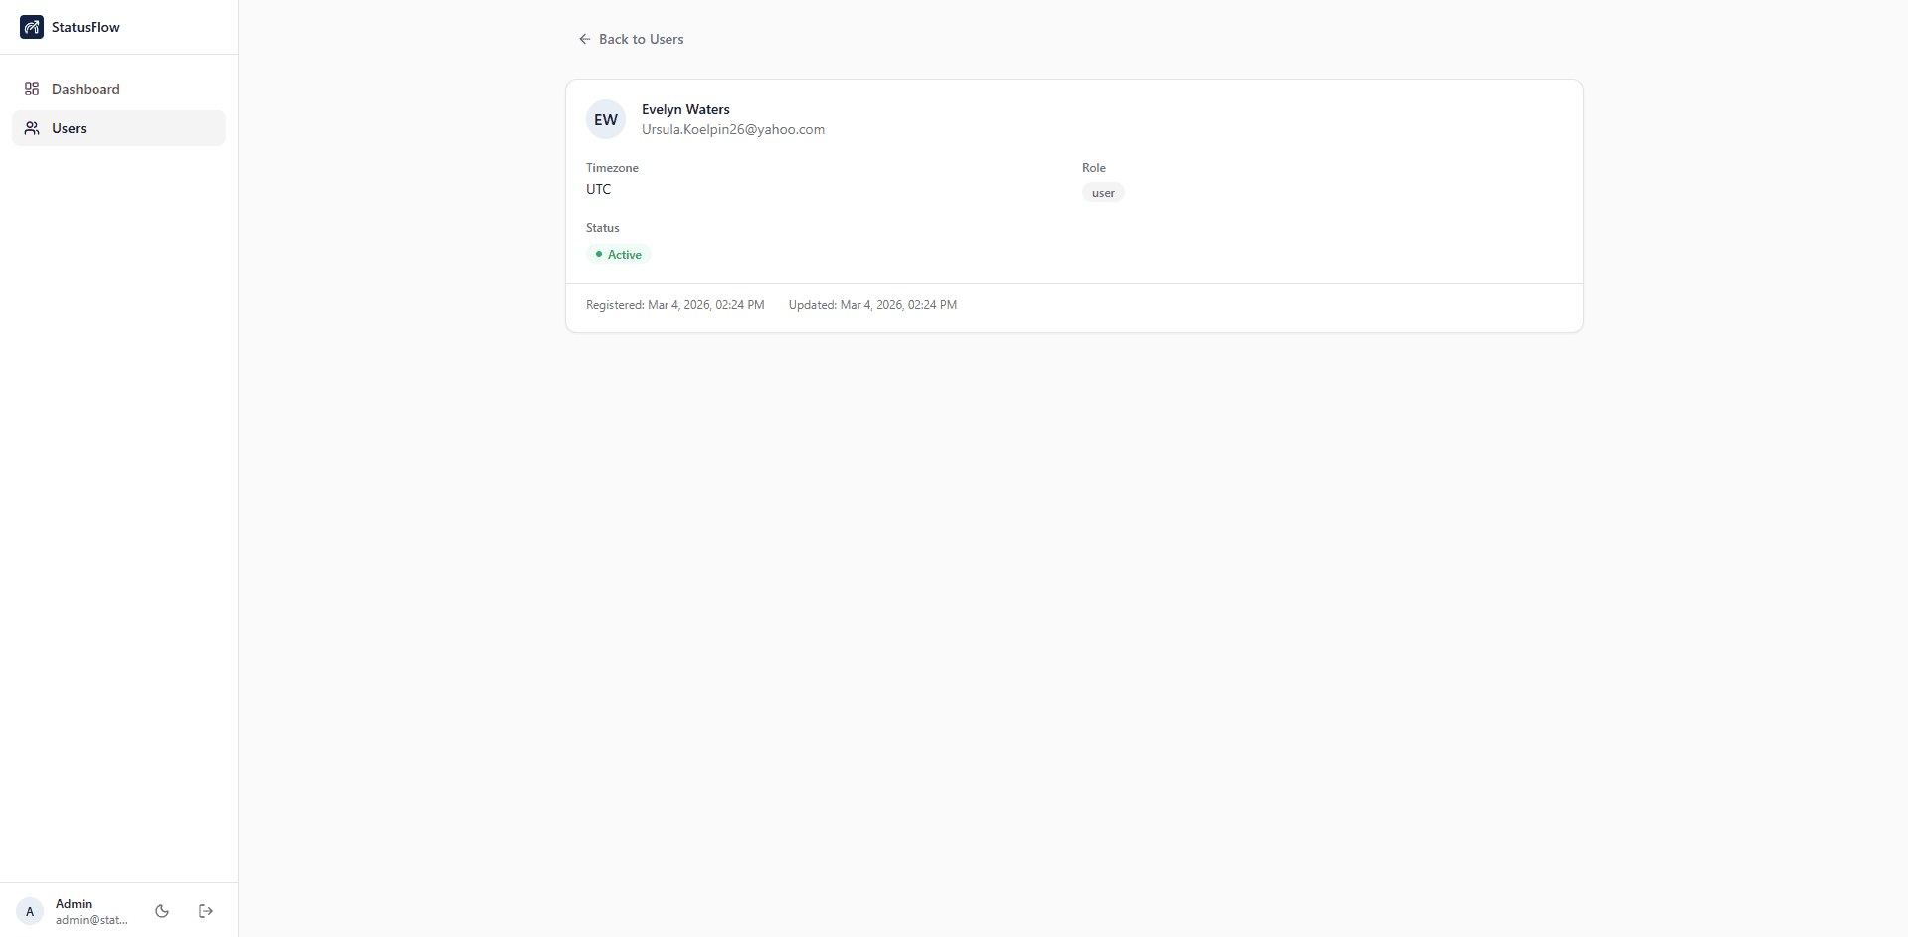This screenshot has height=937, width=1908.
Task: Click the StatusFlow logo icon
Action: tap(32, 27)
